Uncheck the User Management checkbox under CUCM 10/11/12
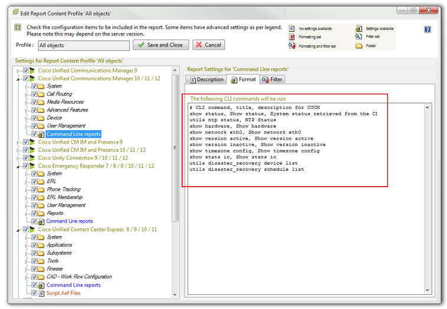This screenshot has width=447, height=309. 34,126
